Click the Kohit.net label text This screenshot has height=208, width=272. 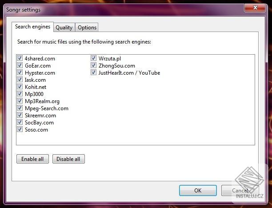36,87
